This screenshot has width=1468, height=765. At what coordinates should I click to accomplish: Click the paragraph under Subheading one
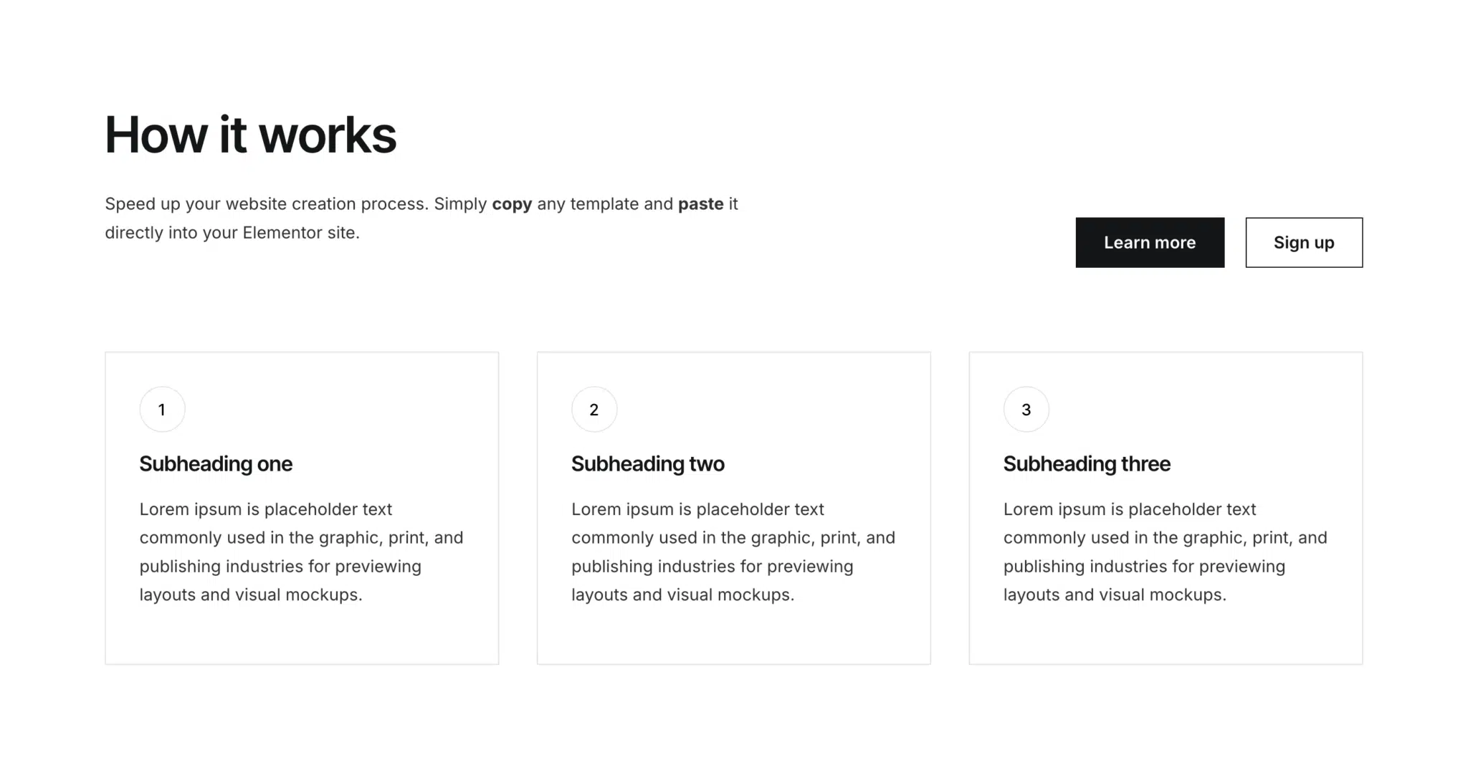[301, 552]
